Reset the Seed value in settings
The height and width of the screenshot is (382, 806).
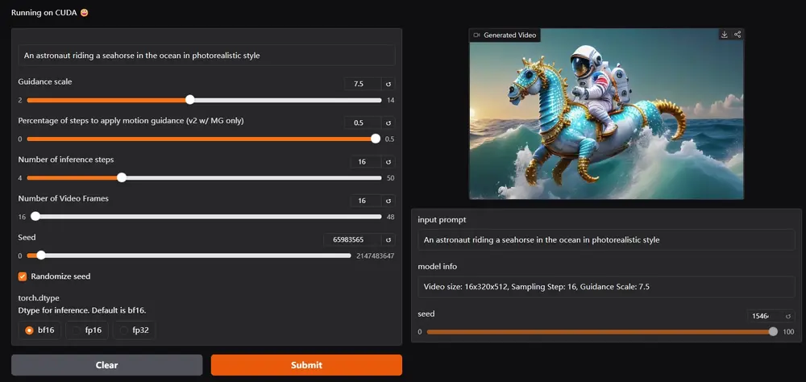tap(388, 239)
